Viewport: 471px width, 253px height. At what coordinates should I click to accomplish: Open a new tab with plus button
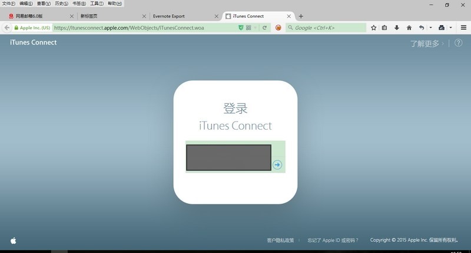click(301, 16)
